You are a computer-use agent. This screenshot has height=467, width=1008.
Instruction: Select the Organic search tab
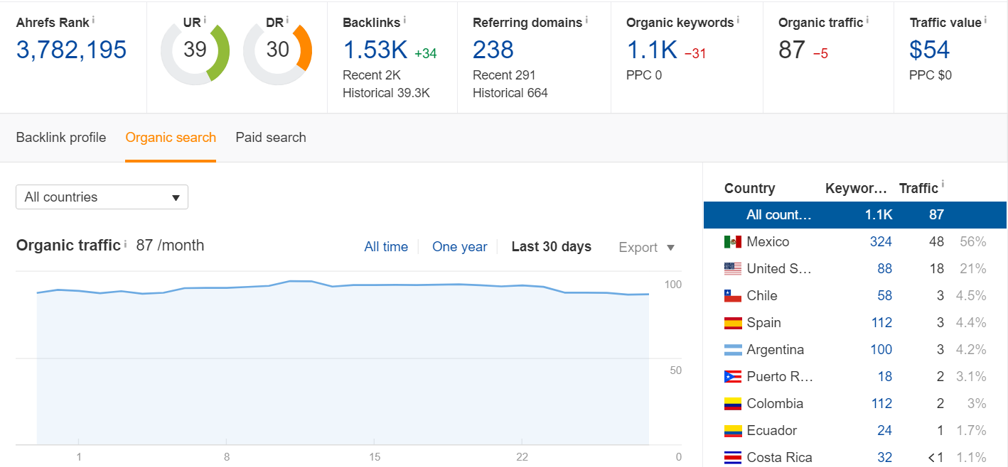pos(171,138)
